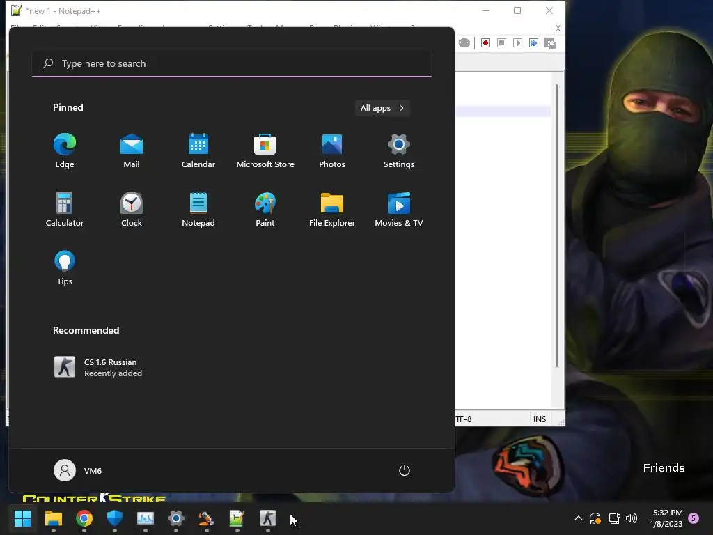The width and height of the screenshot is (713, 535).
Task: Open the notification count badge
Action: pyautogui.click(x=694, y=518)
